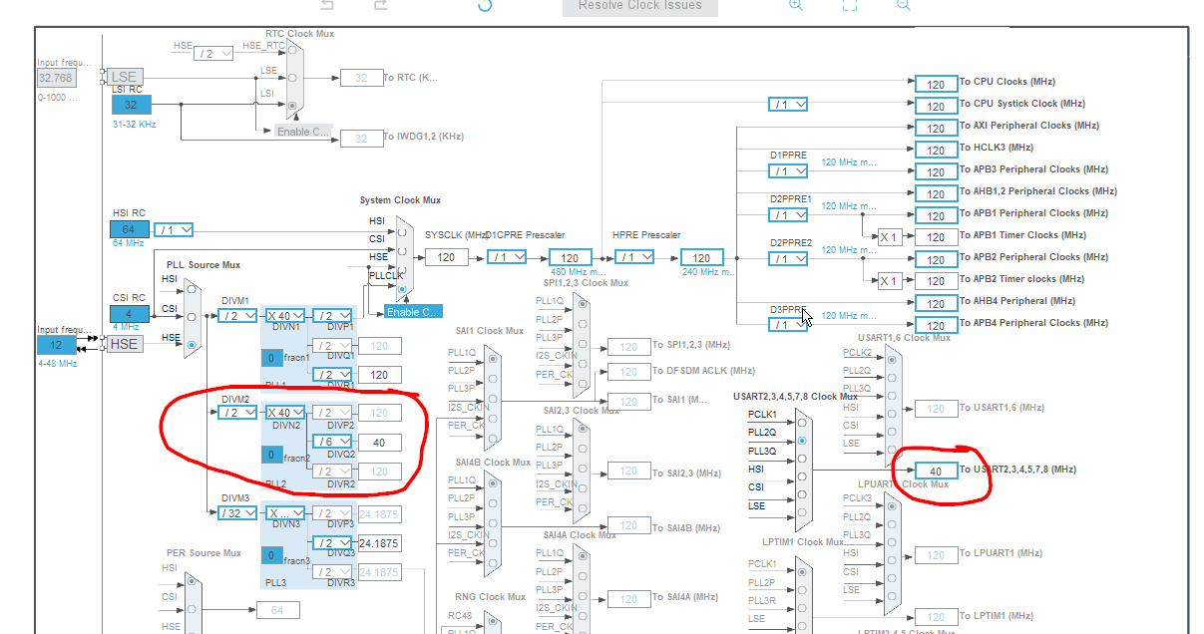This screenshot has width=1204, height=634.
Task: Open the HPRE Prescaler dropdown
Action: [x=632, y=256]
